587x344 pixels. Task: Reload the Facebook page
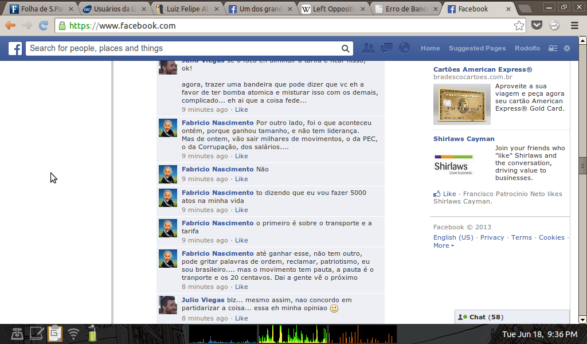point(44,25)
